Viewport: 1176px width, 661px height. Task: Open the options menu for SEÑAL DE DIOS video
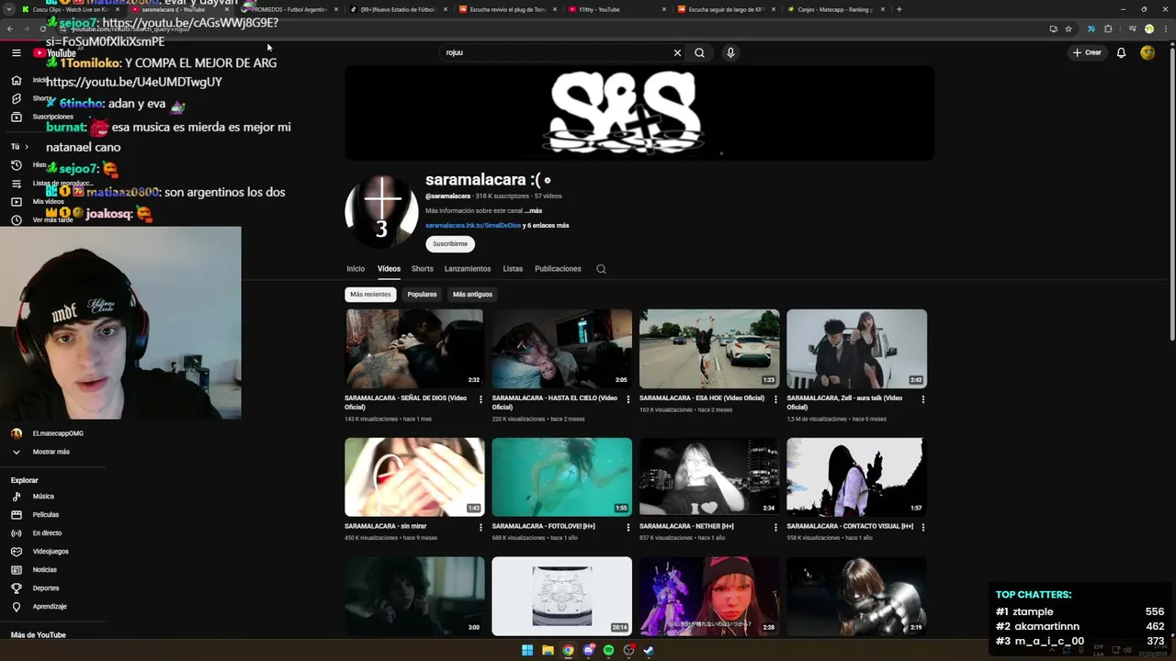click(x=481, y=399)
